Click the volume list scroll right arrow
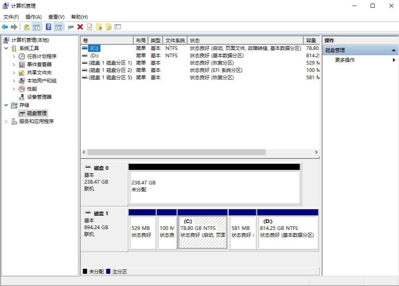The image size is (399, 286). 316,152
